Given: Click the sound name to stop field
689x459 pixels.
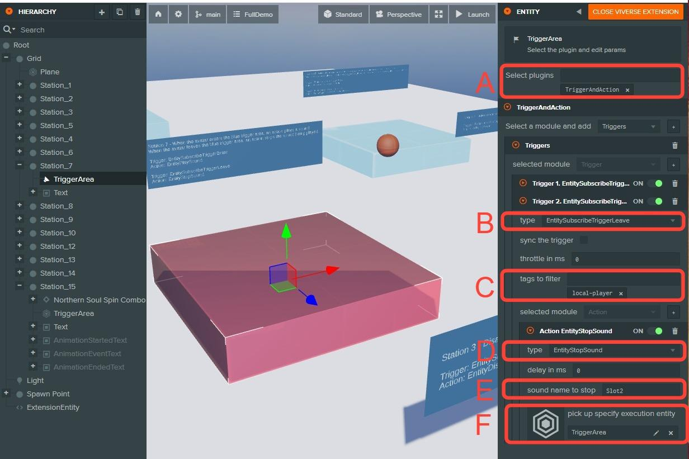Looking at the screenshot, I should click(x=640, y=390).
